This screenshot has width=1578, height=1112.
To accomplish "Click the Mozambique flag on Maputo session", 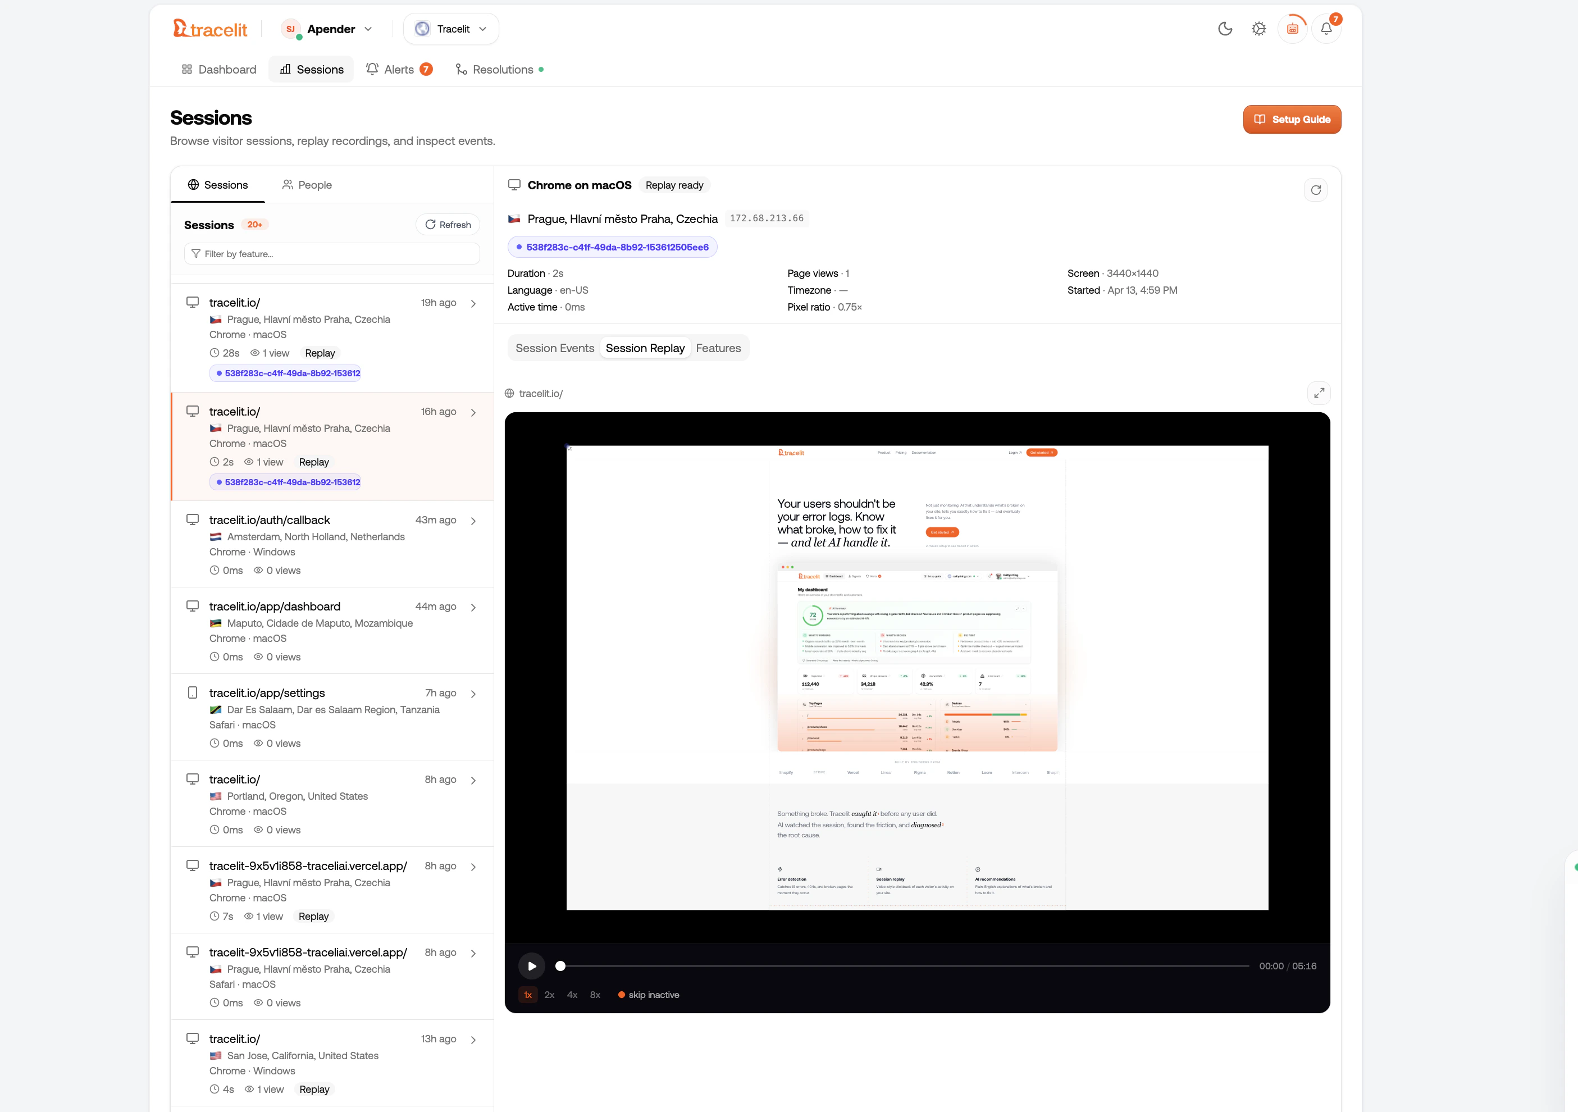I will coord(216,623).
